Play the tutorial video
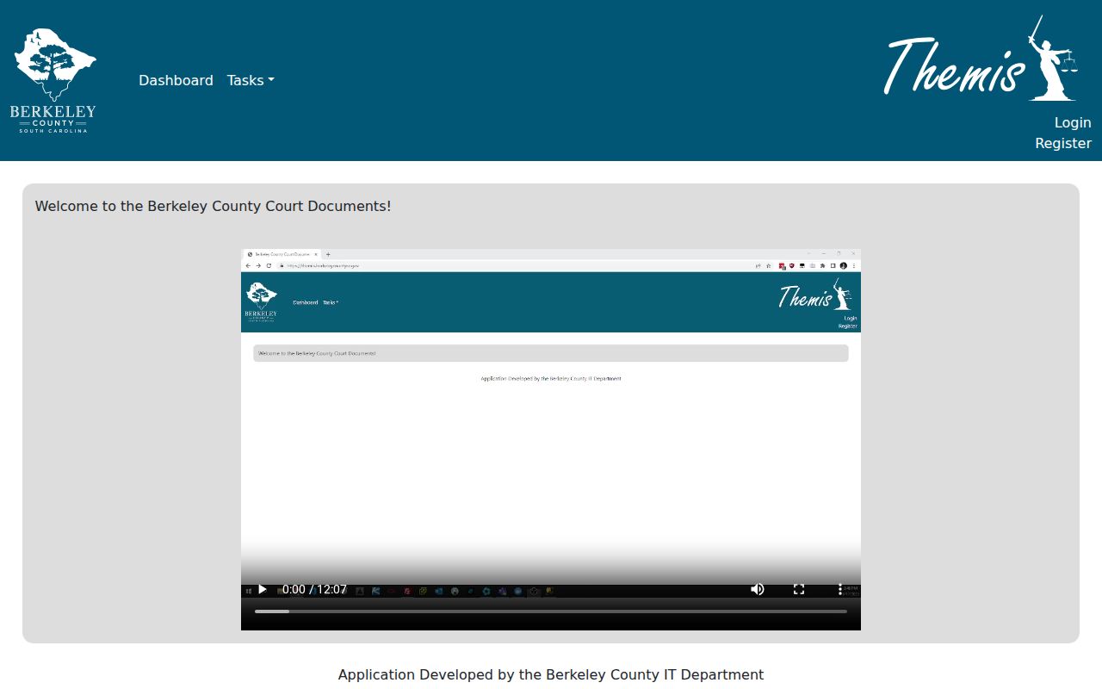Image resolution: width=1102 pixels, height=689 pixels. (x=263, y=589)
